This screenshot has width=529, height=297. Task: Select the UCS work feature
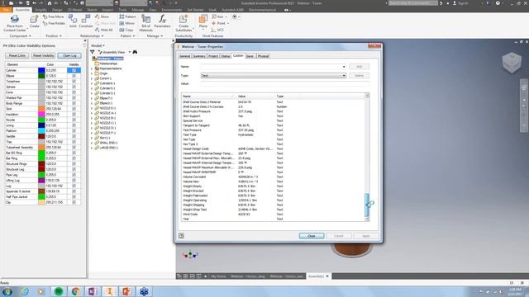217,30
